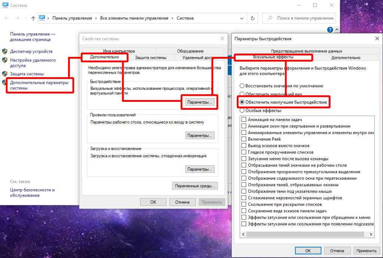The image size is (383, 258).
Task: Click the refresh icon in address bar
Action: [x=252, y=18]
